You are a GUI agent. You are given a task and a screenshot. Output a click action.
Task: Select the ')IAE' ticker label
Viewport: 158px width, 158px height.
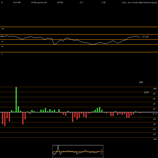(103, 3)
